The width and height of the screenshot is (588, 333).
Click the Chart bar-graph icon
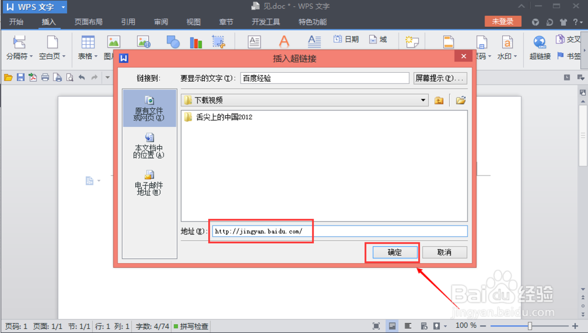pyautogui.click(x=196, y=42)
